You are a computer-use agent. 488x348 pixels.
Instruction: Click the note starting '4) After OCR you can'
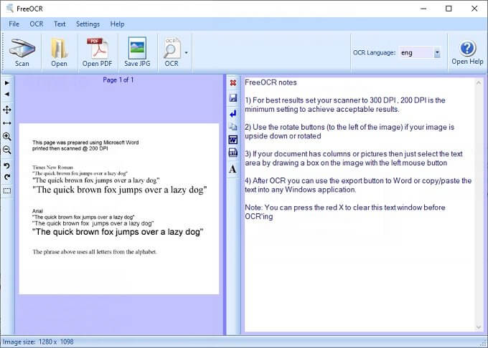[x=358, y=185]
